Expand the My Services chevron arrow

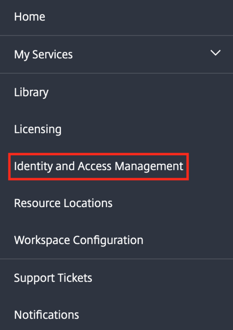pyautogui.click(x=216, y=53)
